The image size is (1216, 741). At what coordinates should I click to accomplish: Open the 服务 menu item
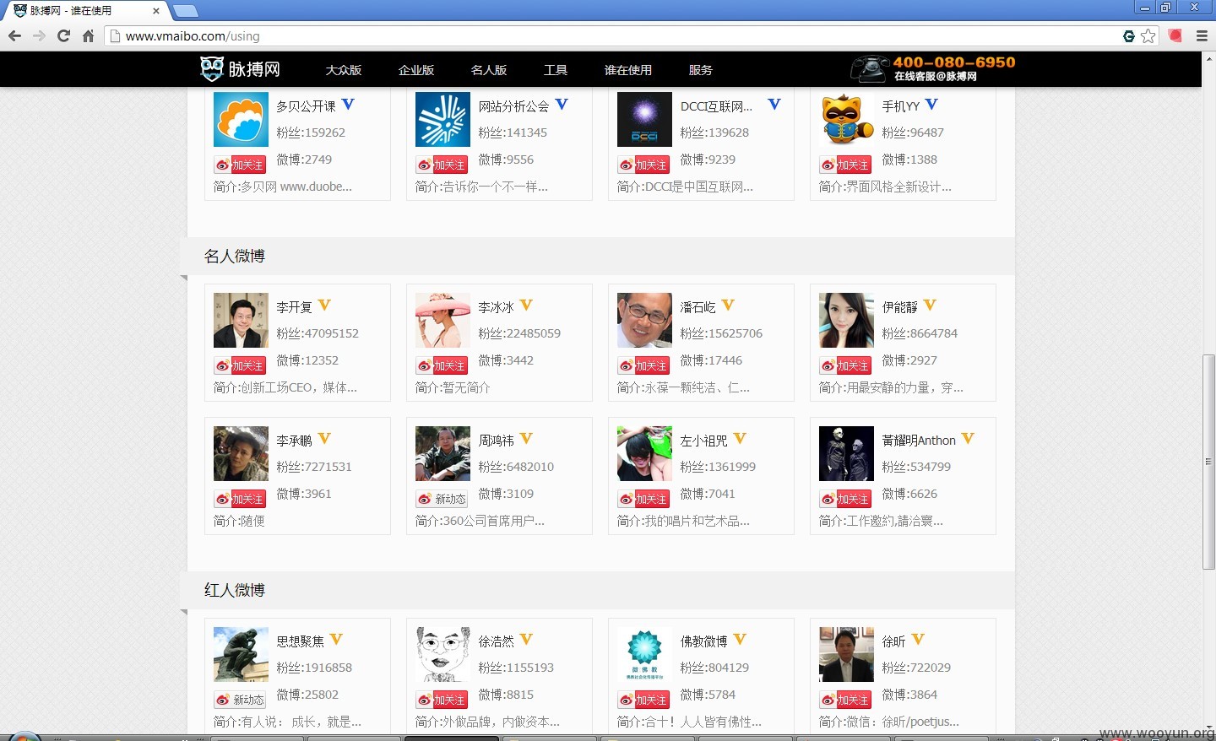coord(701,70)
